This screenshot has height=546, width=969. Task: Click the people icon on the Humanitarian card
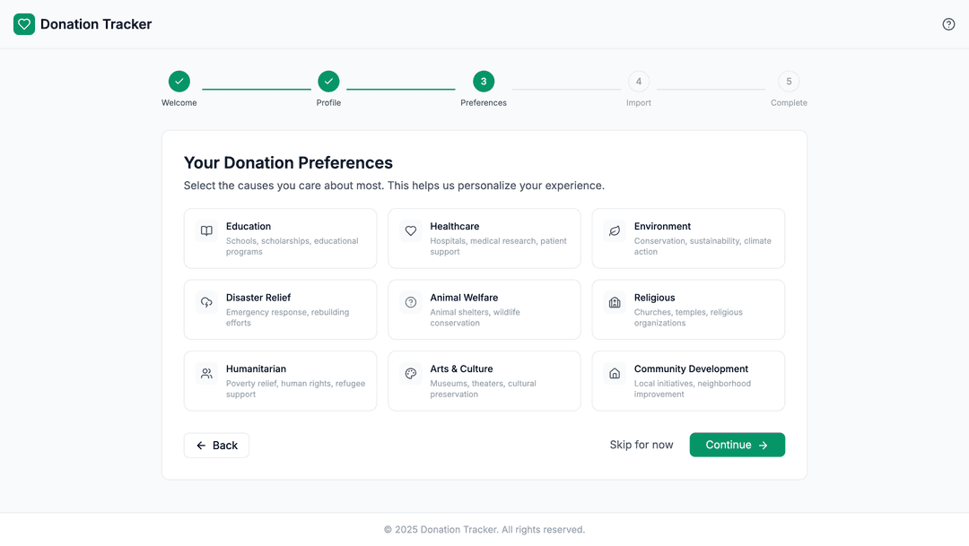(x=205, y=374)
